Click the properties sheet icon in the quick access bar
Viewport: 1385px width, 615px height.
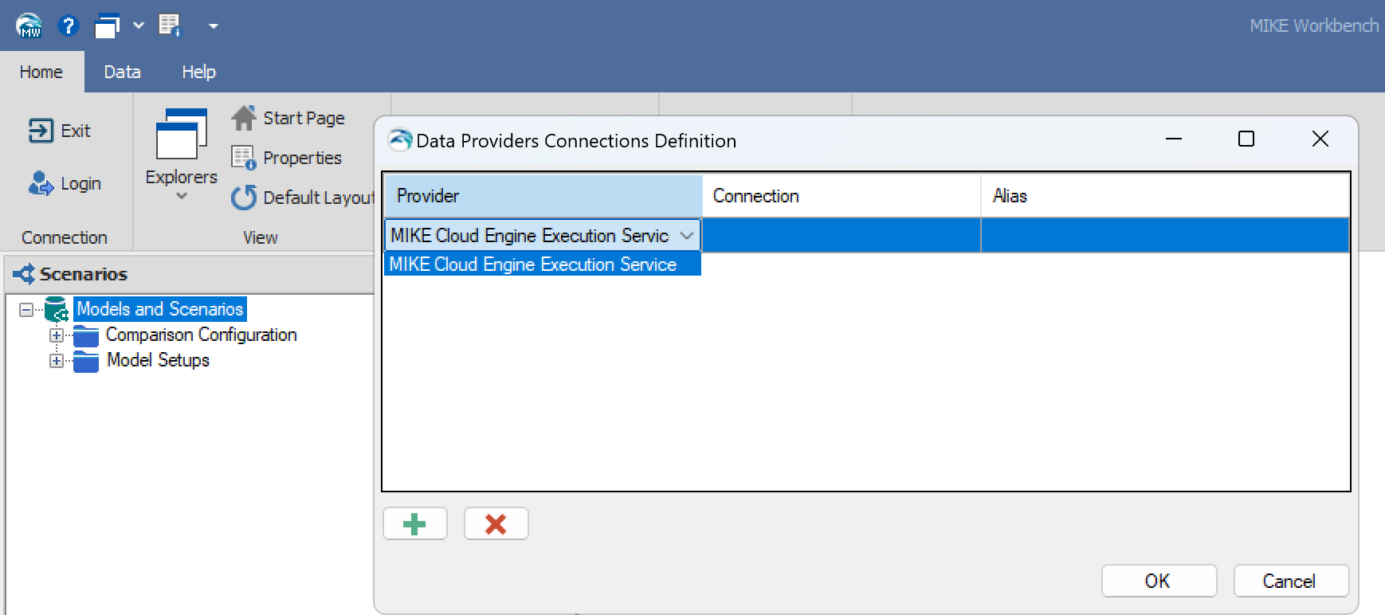[x=170, y=25]
